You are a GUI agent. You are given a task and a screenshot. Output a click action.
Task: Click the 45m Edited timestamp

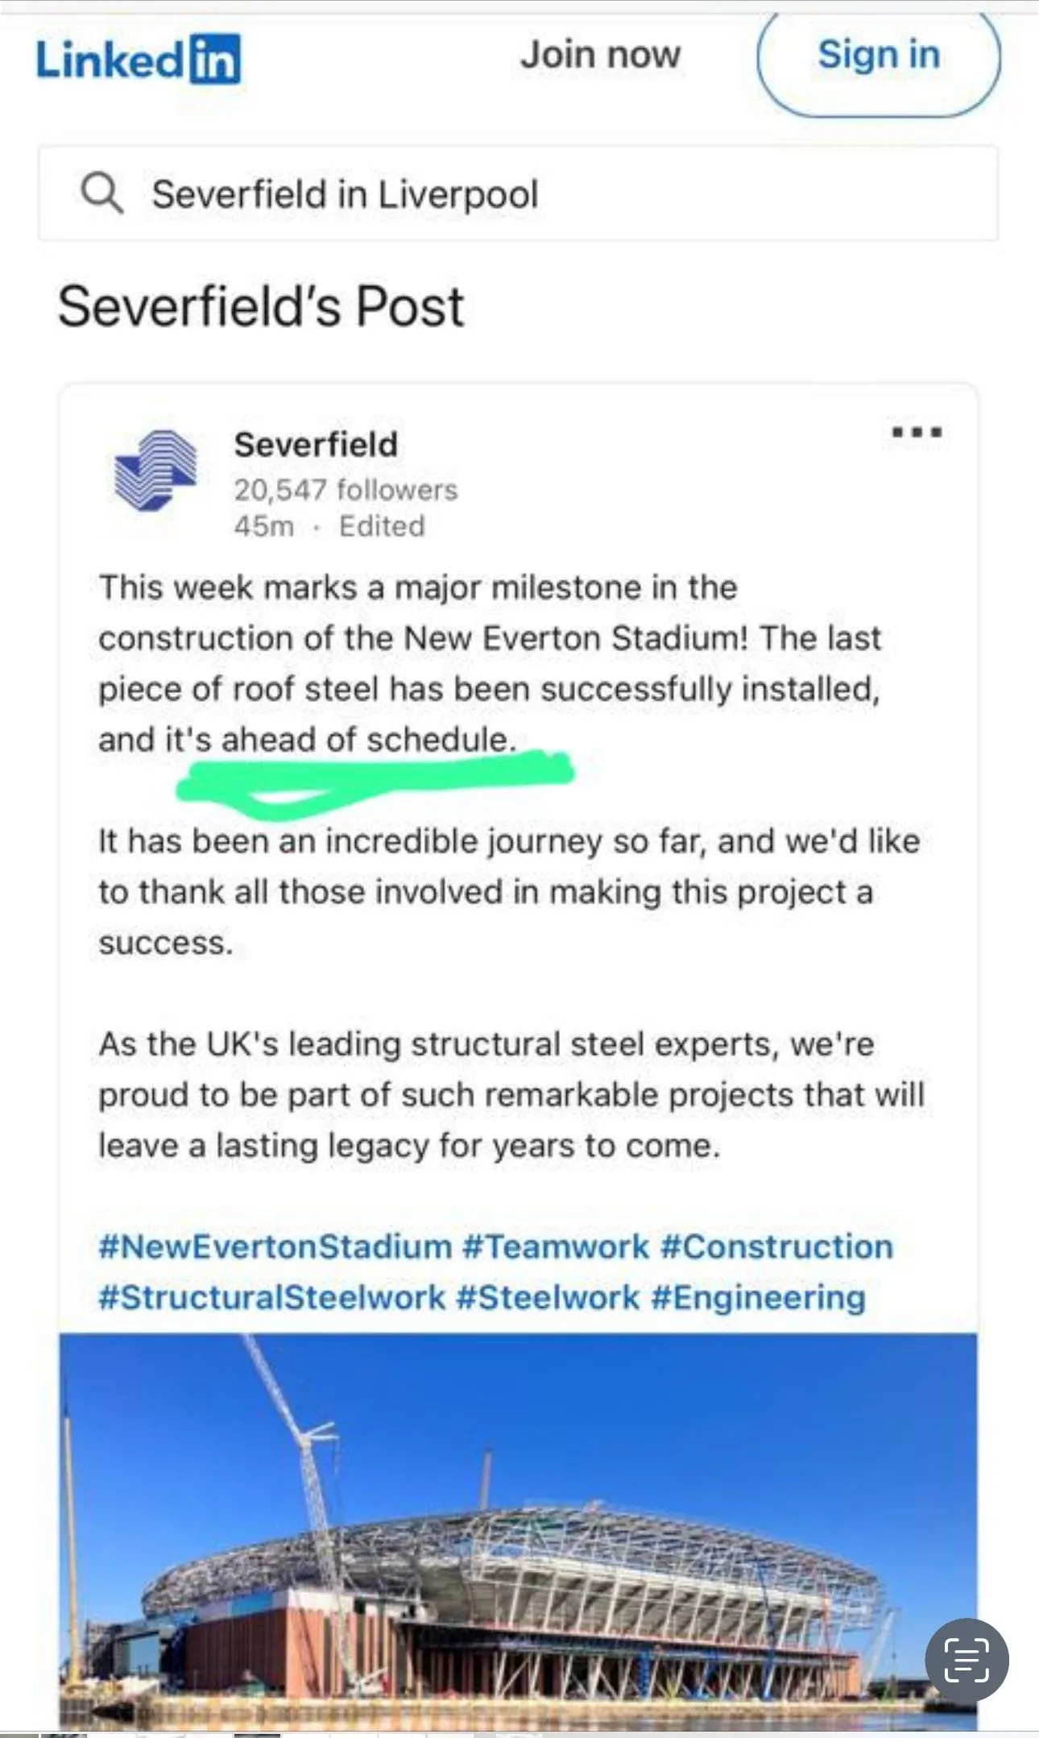click(329, 526)
